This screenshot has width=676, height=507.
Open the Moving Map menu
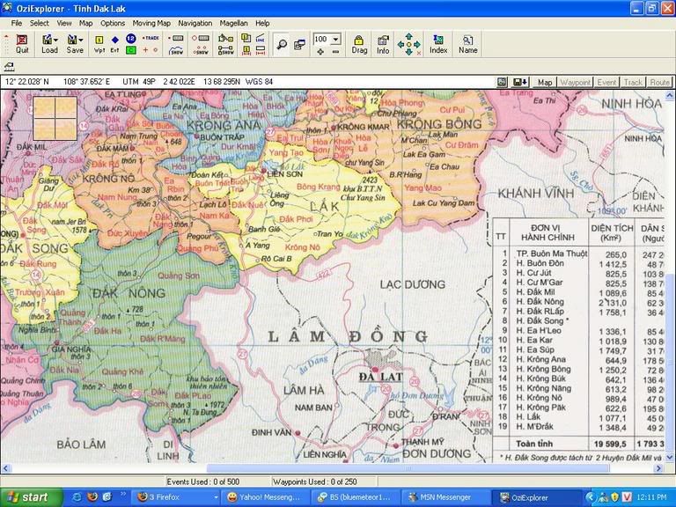pos(151,23)
